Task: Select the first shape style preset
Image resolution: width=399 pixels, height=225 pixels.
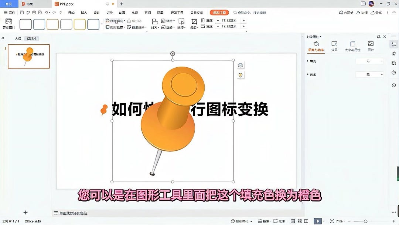Action: pyautogui.click(x=25, y=24)
